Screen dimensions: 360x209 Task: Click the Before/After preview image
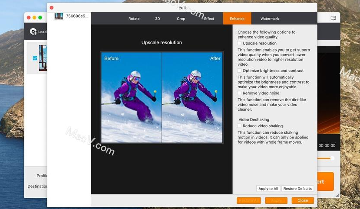coord(162,97)
